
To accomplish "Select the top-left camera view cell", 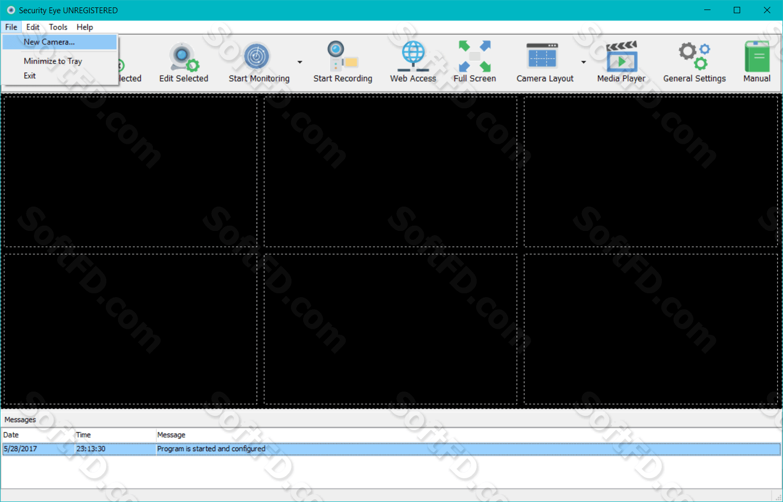I will coord(130,172).
